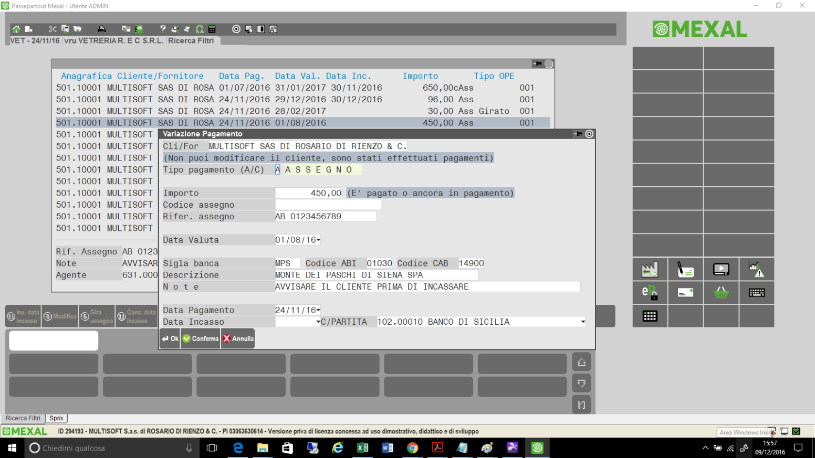Click the cheque with pen icon
This screenshot has width=815, height=458.
coord(685,270)
